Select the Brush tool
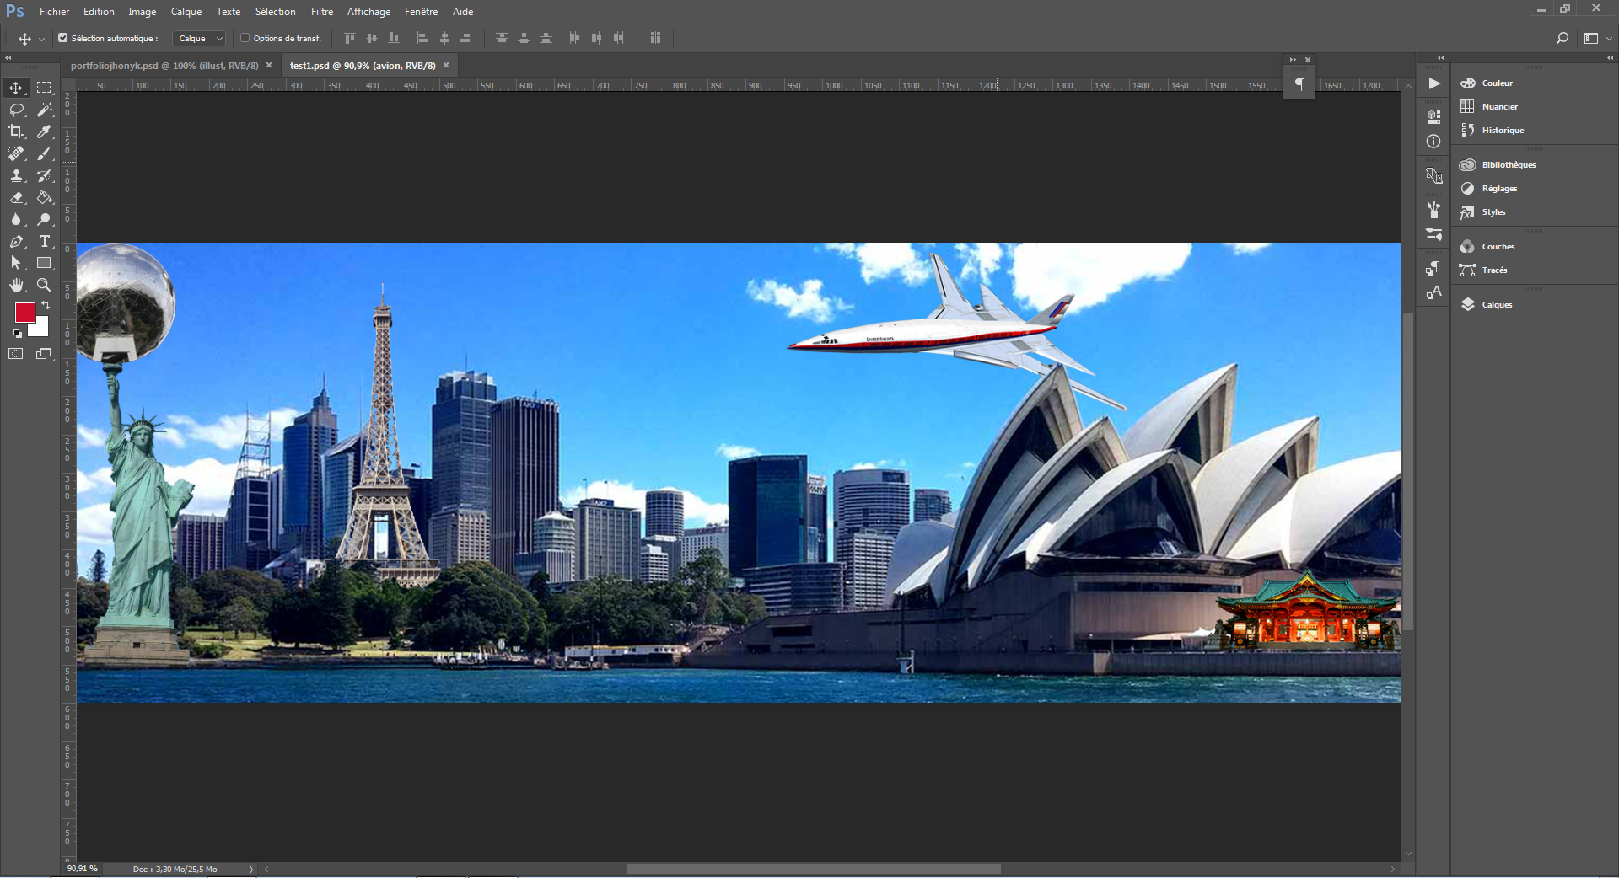The width and height of the screenshot is (1619, 878). (44, 153)
